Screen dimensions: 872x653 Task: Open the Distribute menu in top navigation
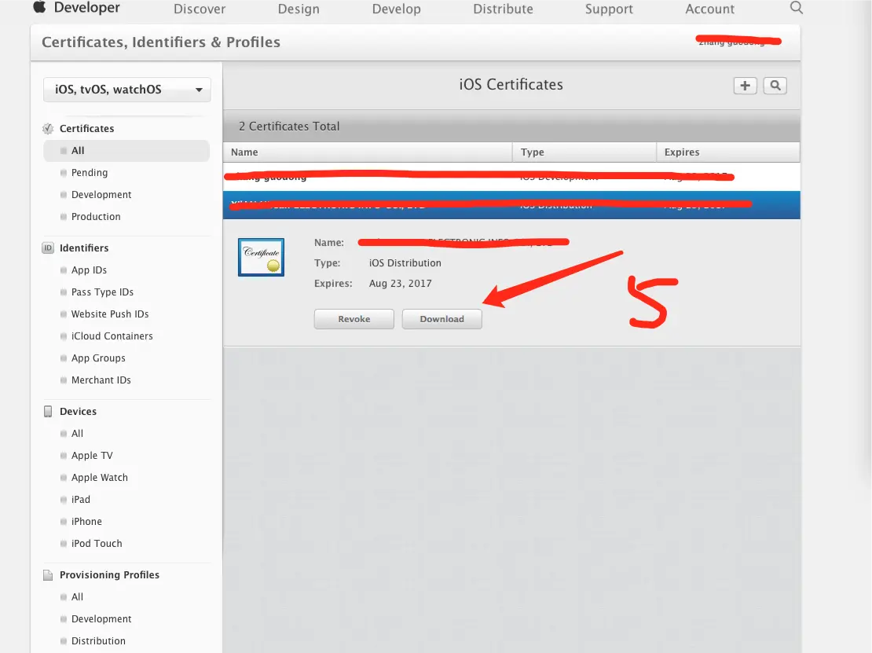tap(503, 9)
